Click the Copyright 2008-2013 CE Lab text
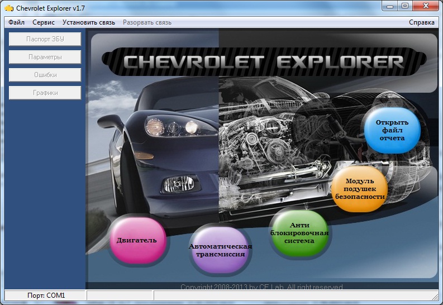Image resolution: width=443 pixels, height=305 pixels. tap(261, 287)
